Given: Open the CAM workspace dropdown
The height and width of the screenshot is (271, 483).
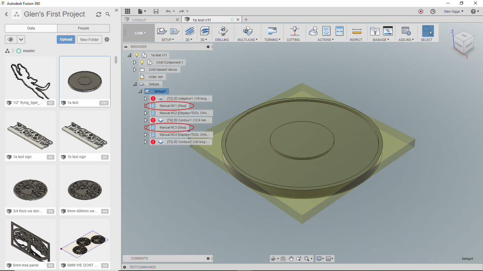Looking at the screenshot, I should point(140,33).
